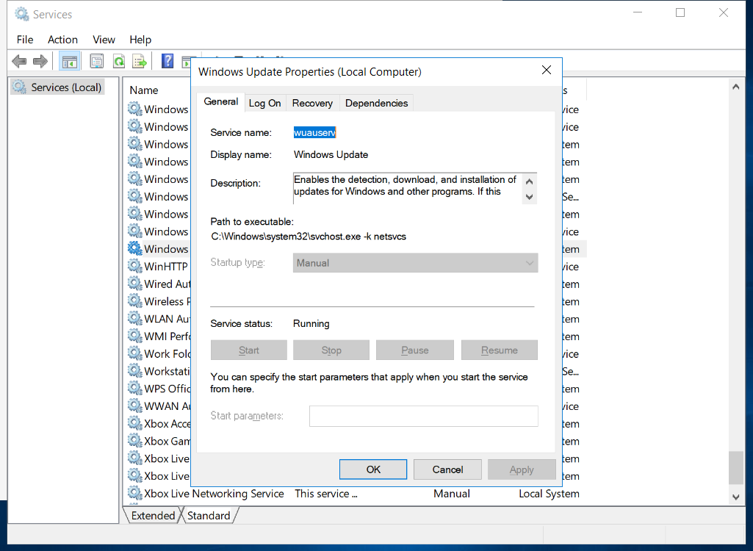753x551 pixels.
Task: Open the blue Help question mark icon
Action: pos(167,61)
